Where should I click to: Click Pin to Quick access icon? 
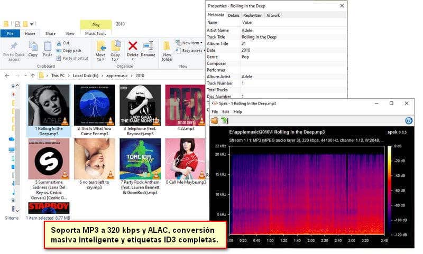click(14, 46)
